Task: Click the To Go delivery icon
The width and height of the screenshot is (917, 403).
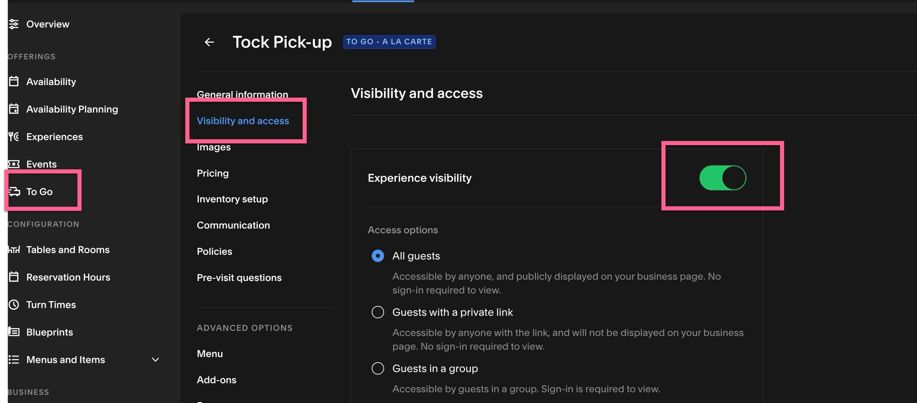Action: tap(15, 192)
